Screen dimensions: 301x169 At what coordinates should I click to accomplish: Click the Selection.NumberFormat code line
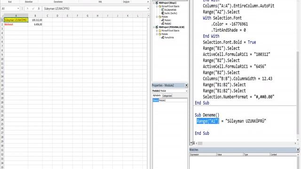coord(238,97)
